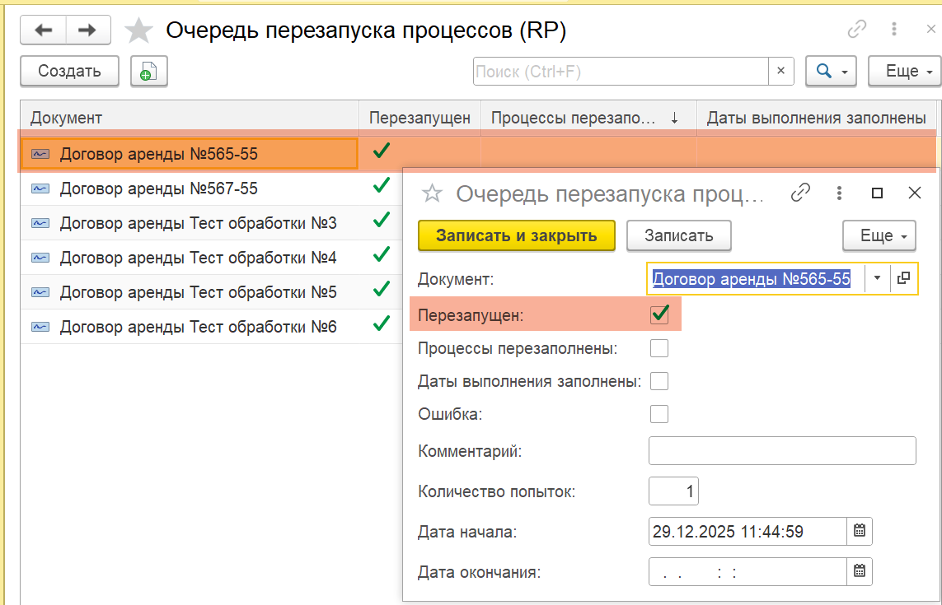This screenshot has width=942, height=605.
Task: Click the back navigation arrow
Action: pos(43,30)
